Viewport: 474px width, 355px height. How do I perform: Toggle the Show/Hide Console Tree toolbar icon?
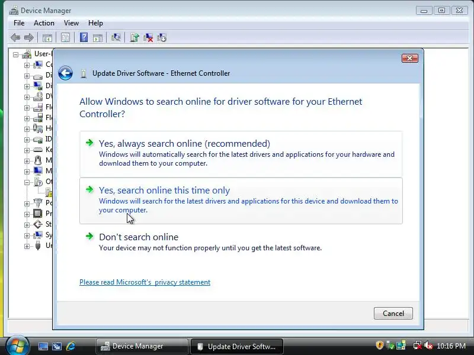pos(47,38)
